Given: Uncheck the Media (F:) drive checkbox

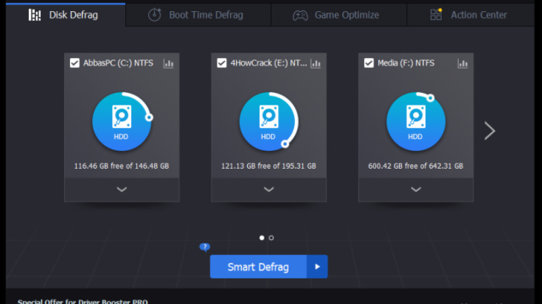Looking at the screenshot, I should tap(369, 63).
